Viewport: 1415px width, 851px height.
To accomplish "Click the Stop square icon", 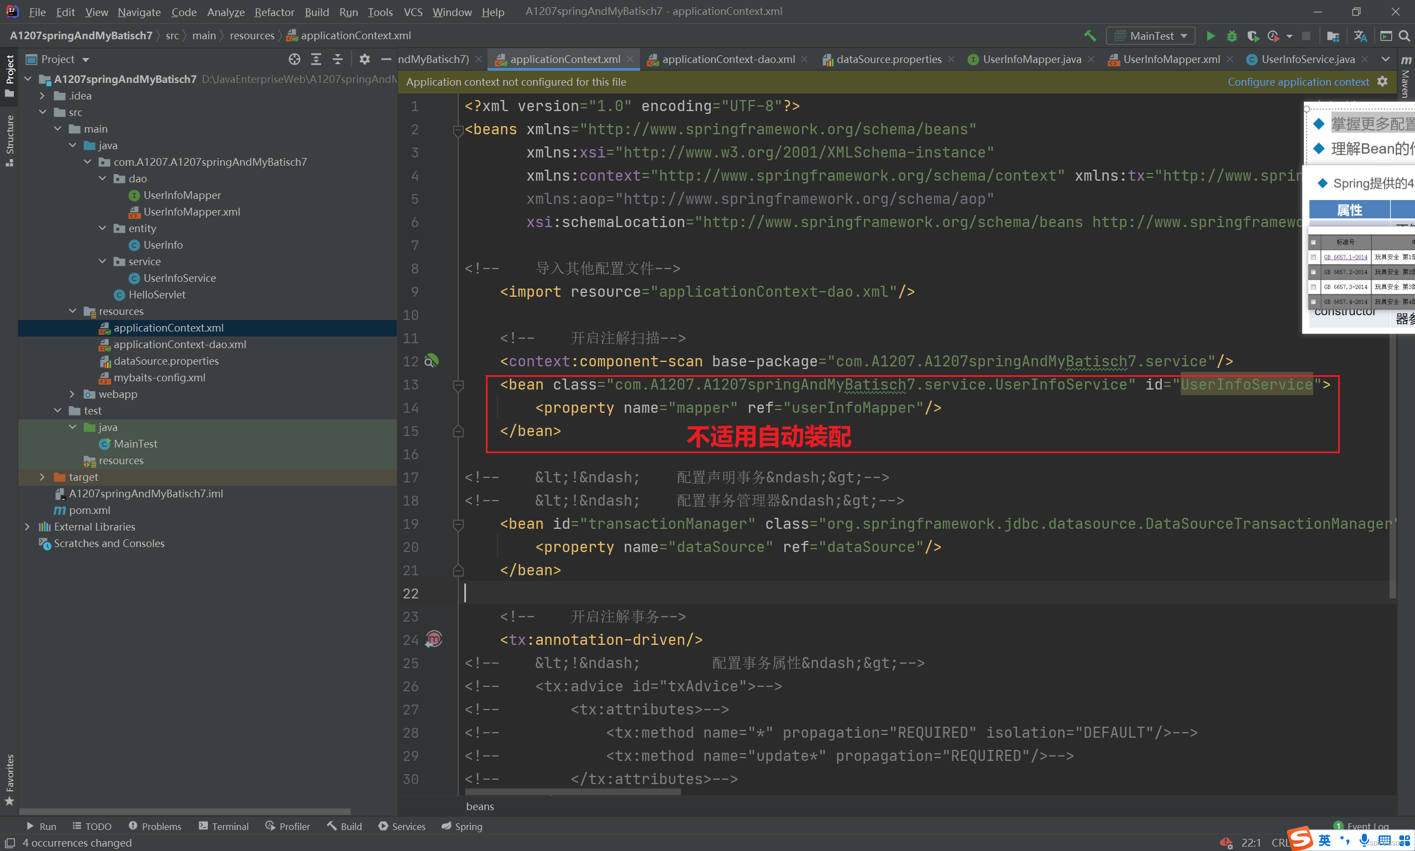I will [1306, 35].
